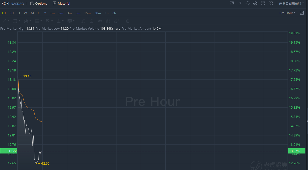Image resolution: width=308 pixels, height=170 pixels.
Task: Select the rectangle shape drawing tool
Action: point(15,21)
